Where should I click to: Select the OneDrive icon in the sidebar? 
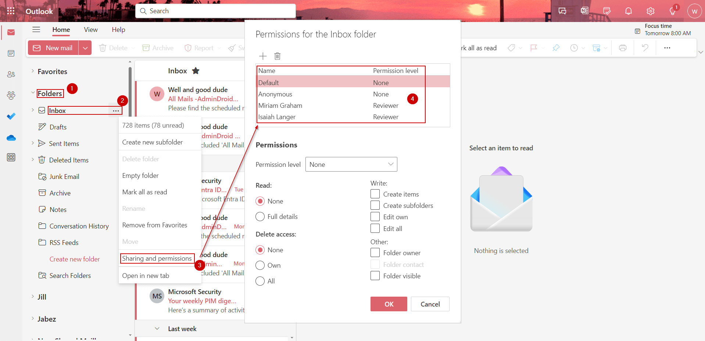(11, 138)
